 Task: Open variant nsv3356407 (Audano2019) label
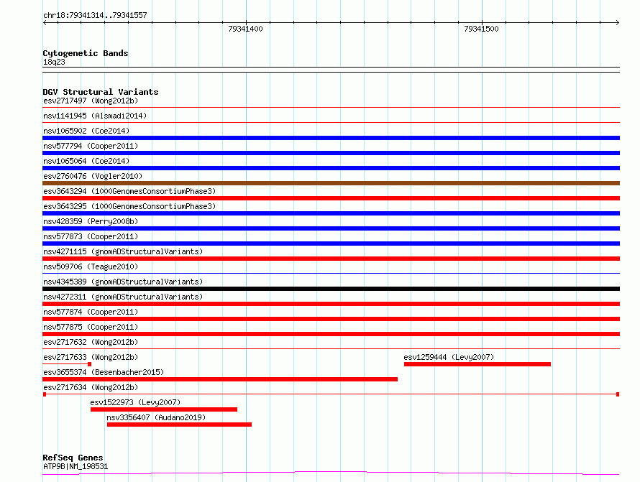(156, 417)
